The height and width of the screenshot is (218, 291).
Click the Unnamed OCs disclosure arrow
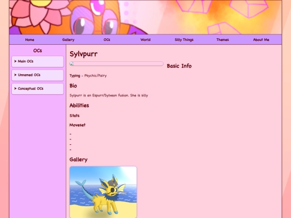[x=16, y=75]
